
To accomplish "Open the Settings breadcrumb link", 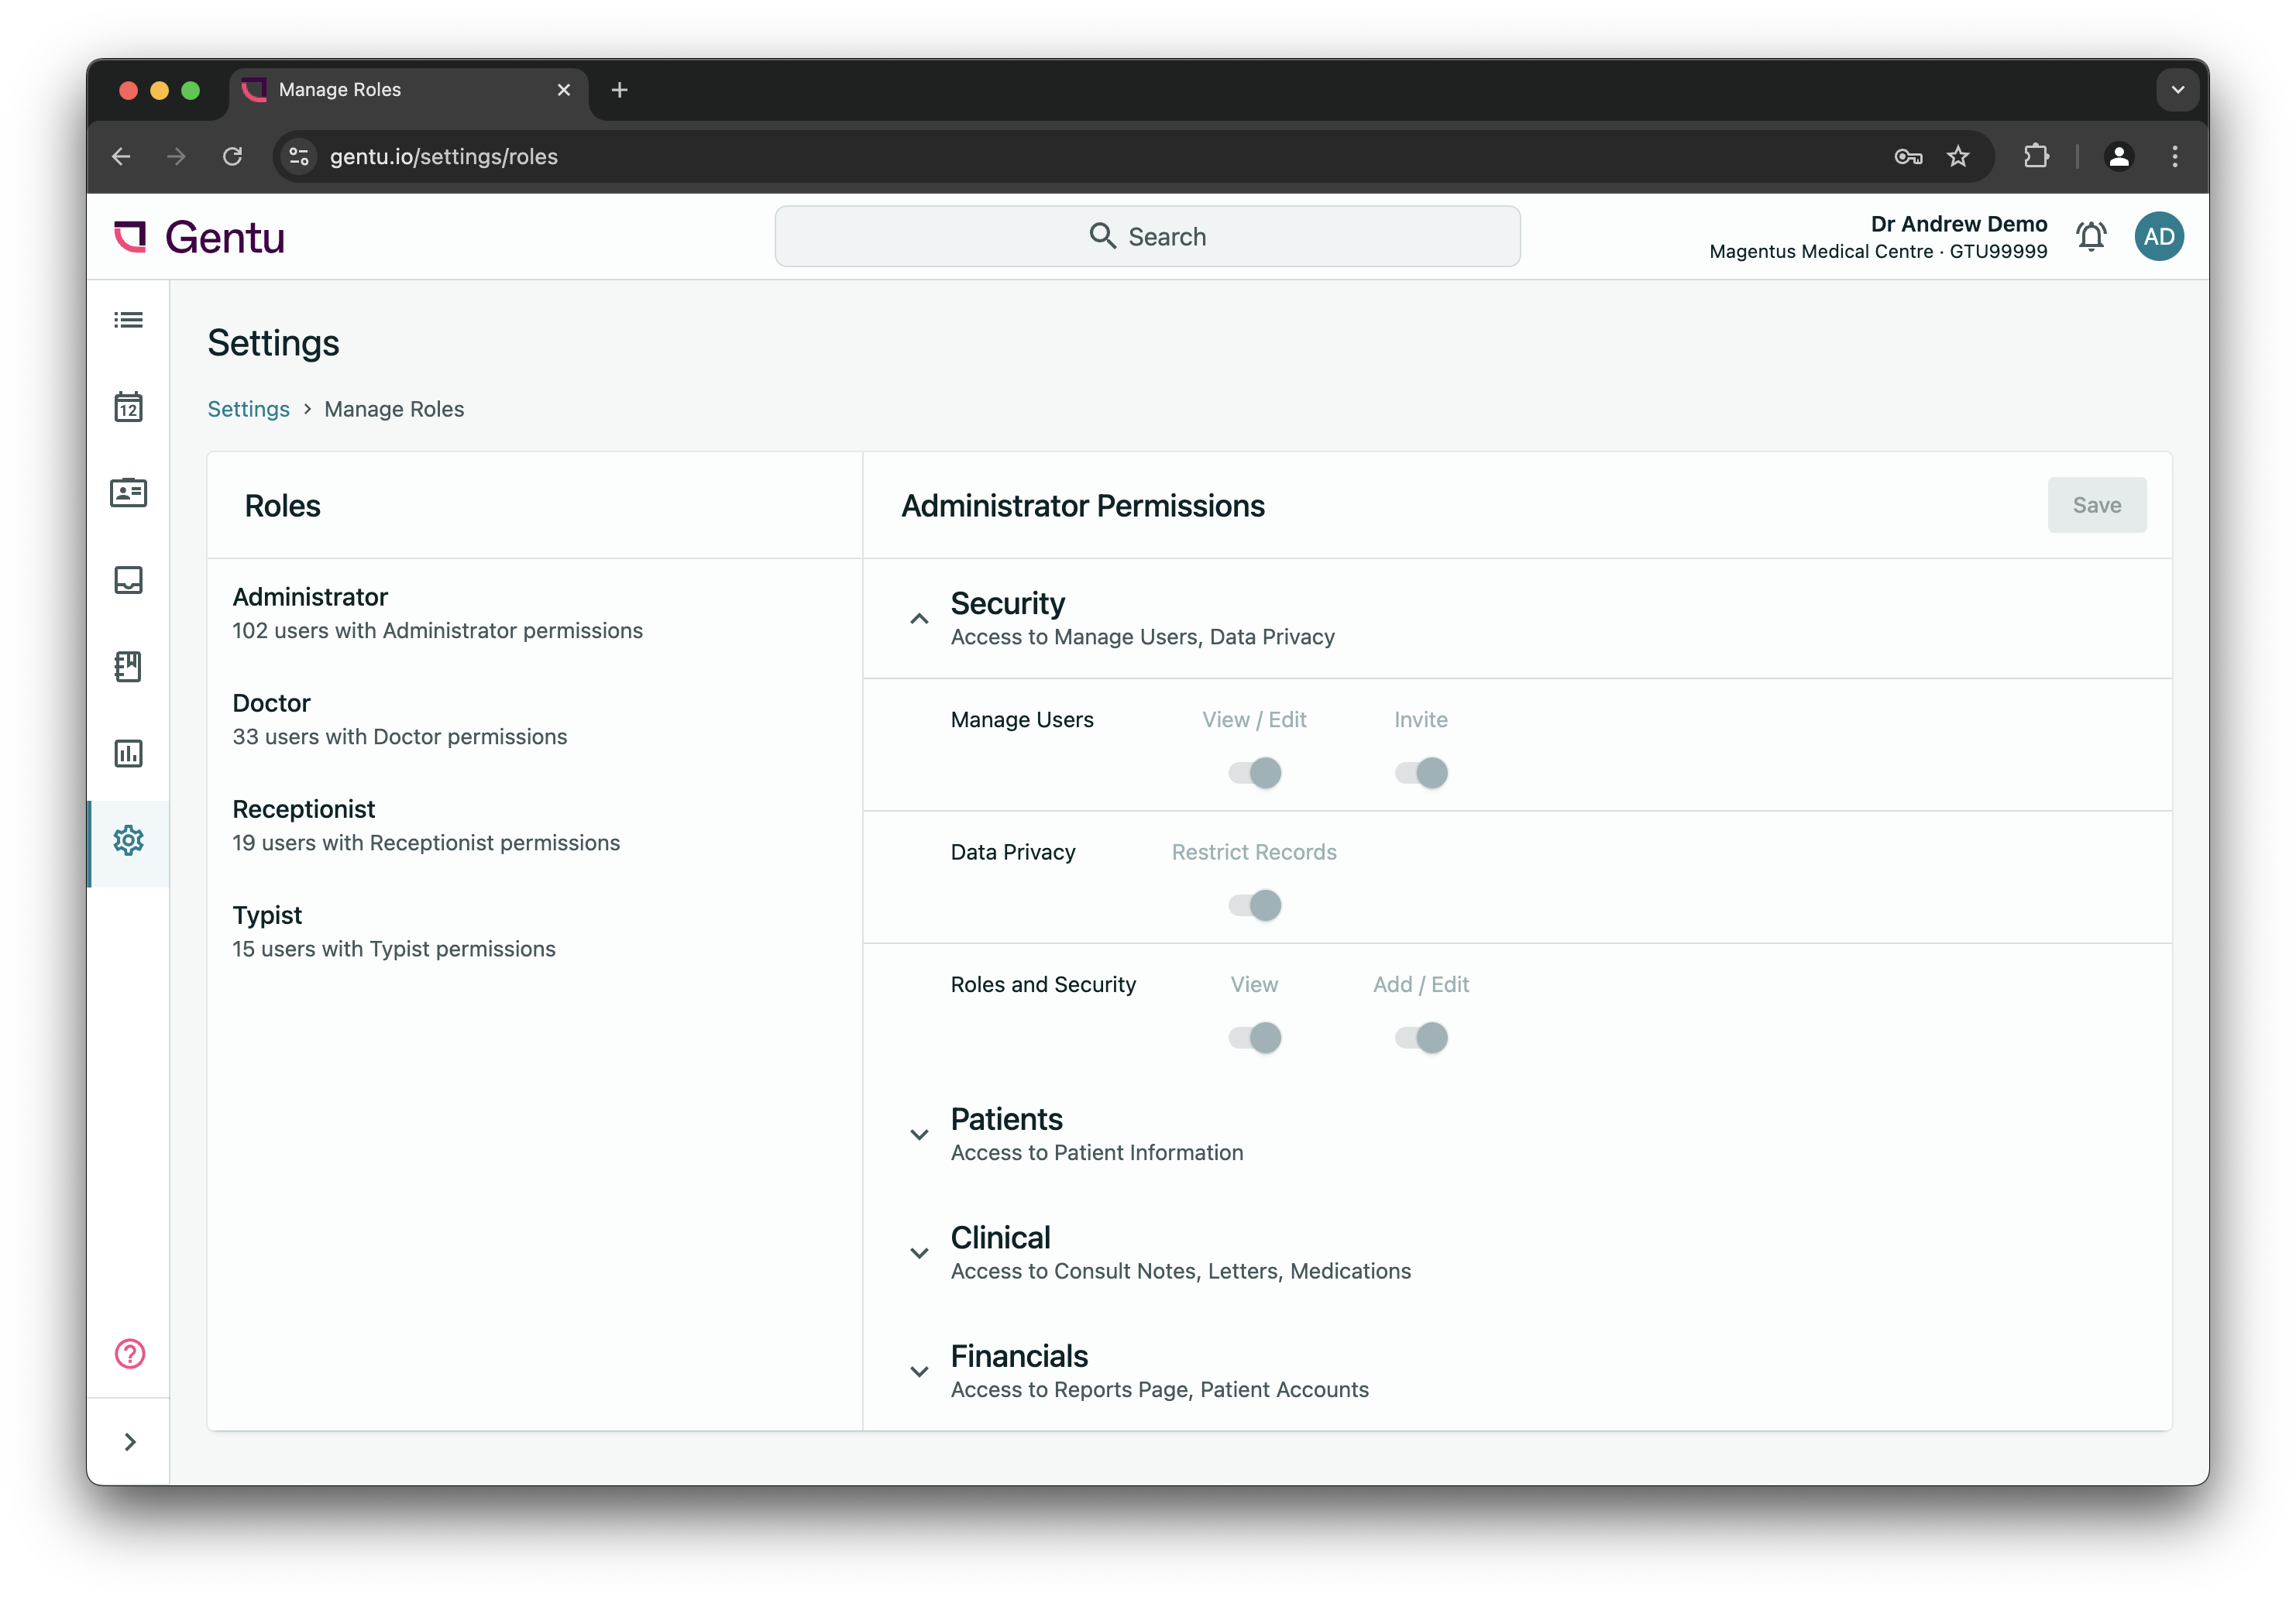I will [x=248, y=409].
